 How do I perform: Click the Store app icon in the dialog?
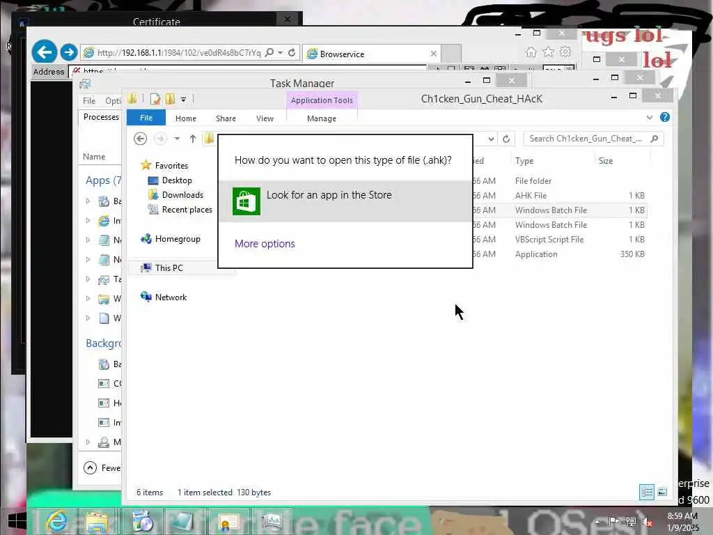tap(246, 201)
